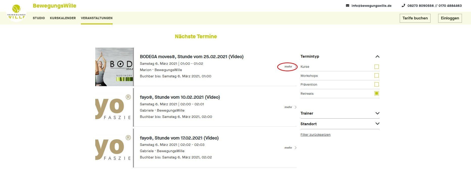Viewport: 471px width, 169px height.
Task: Expand the Trainer filter section
Action: click(378, 113)
